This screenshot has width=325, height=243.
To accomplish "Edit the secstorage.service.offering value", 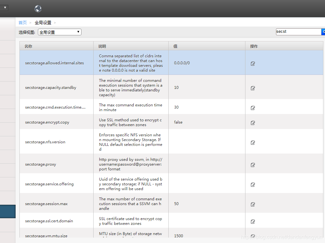I will pos(253,184).
